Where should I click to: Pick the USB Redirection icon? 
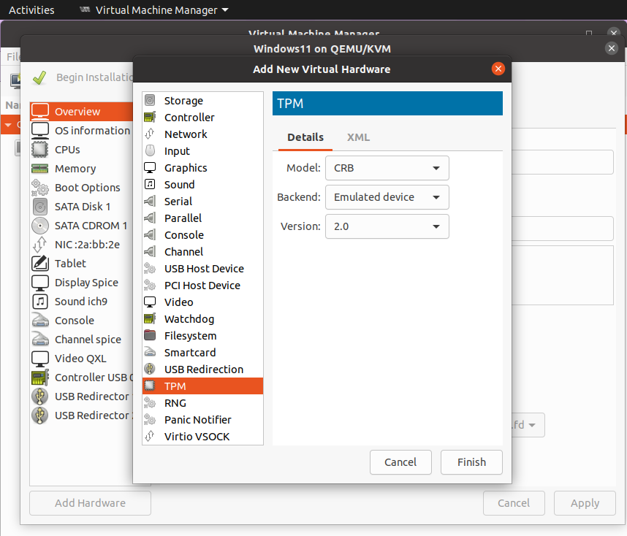tap(150, 369)
